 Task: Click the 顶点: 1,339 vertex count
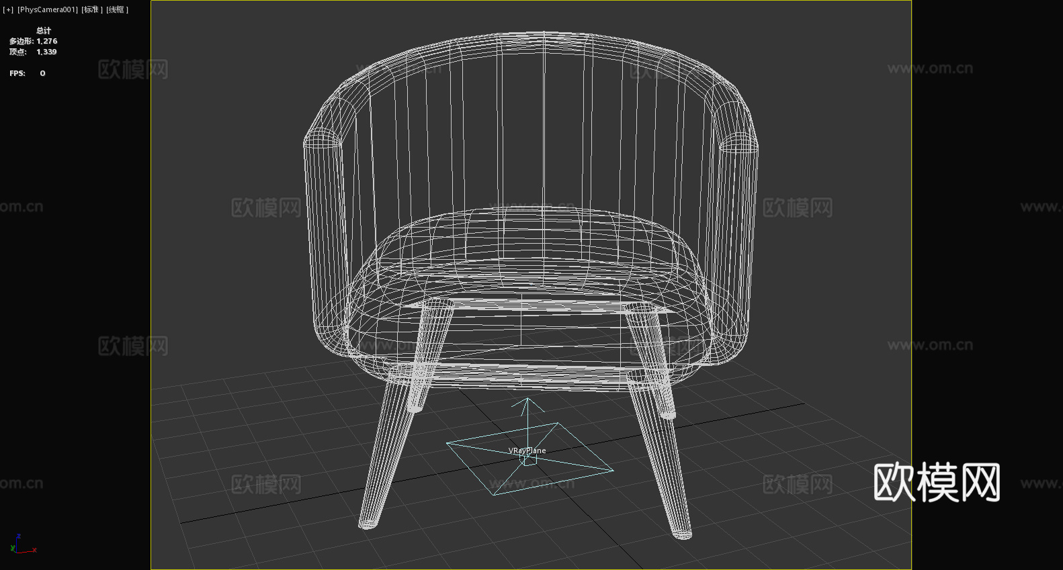(x=33, y=52)
